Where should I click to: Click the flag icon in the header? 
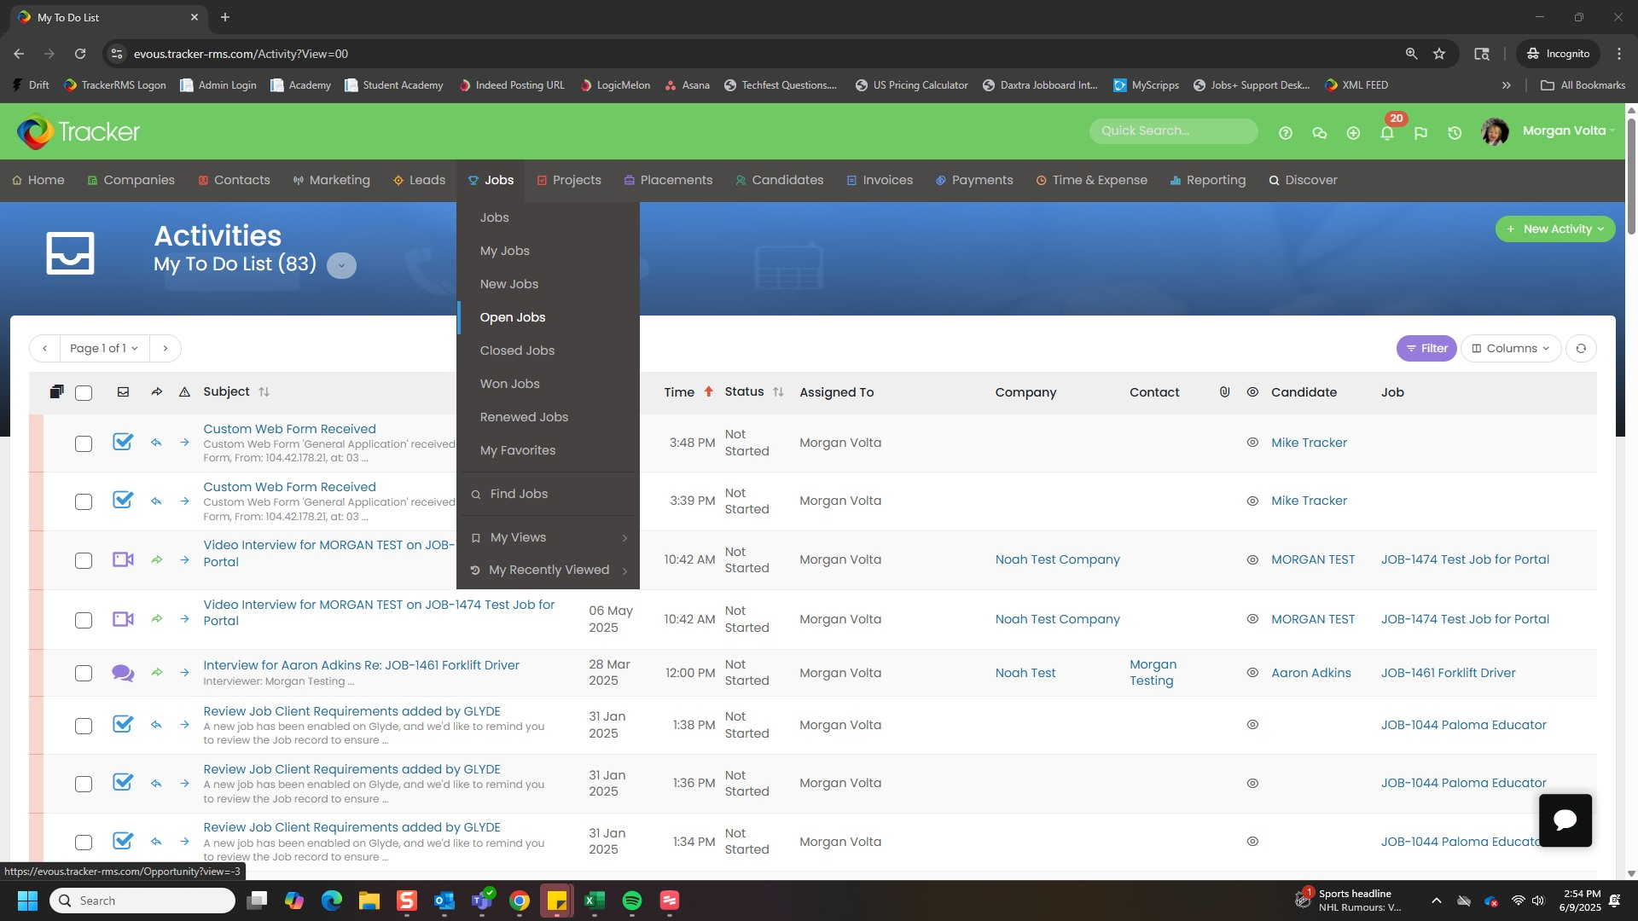[x=1420, y=133]
